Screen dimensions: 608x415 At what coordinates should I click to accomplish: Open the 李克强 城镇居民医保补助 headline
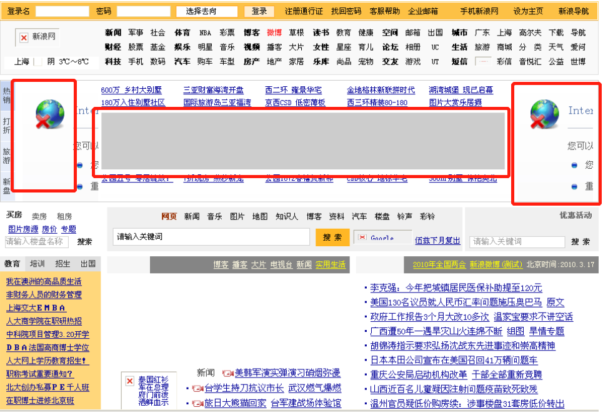456,288
